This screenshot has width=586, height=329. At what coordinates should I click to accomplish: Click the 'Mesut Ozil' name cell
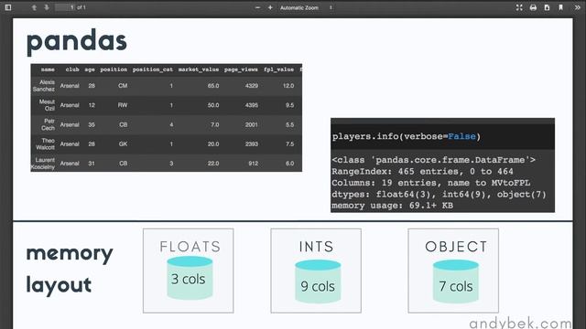47,105
